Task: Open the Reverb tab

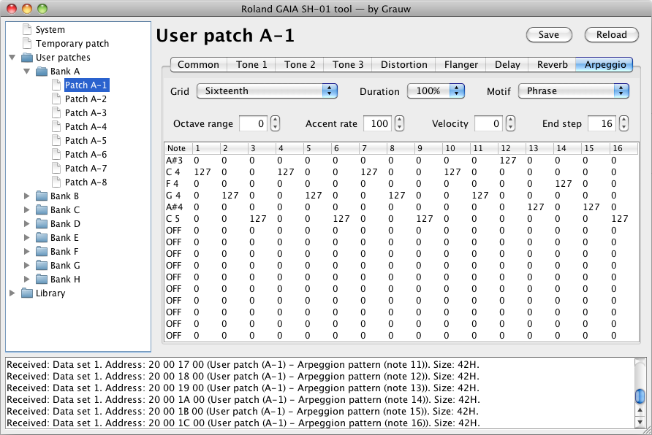Action: [x=552, y=65]
